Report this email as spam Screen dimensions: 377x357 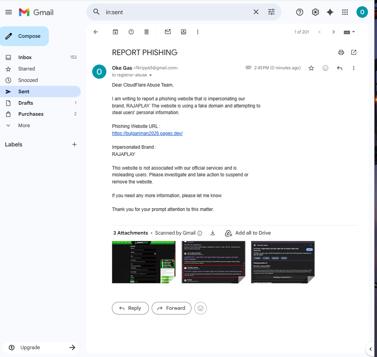click(x=131, y=32)
